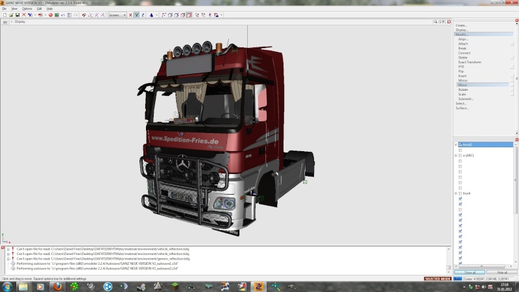Click the Windows Start orb
Viewport: 519px width, 292px height.
[7, 286]
